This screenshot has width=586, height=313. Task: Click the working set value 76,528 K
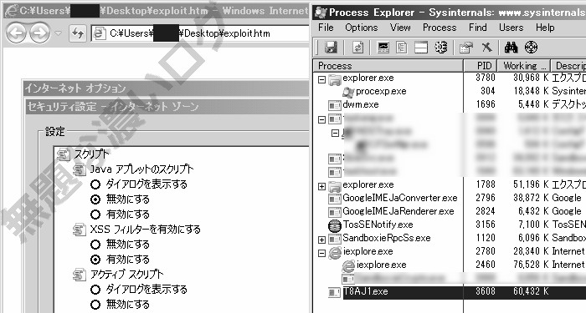531,265
